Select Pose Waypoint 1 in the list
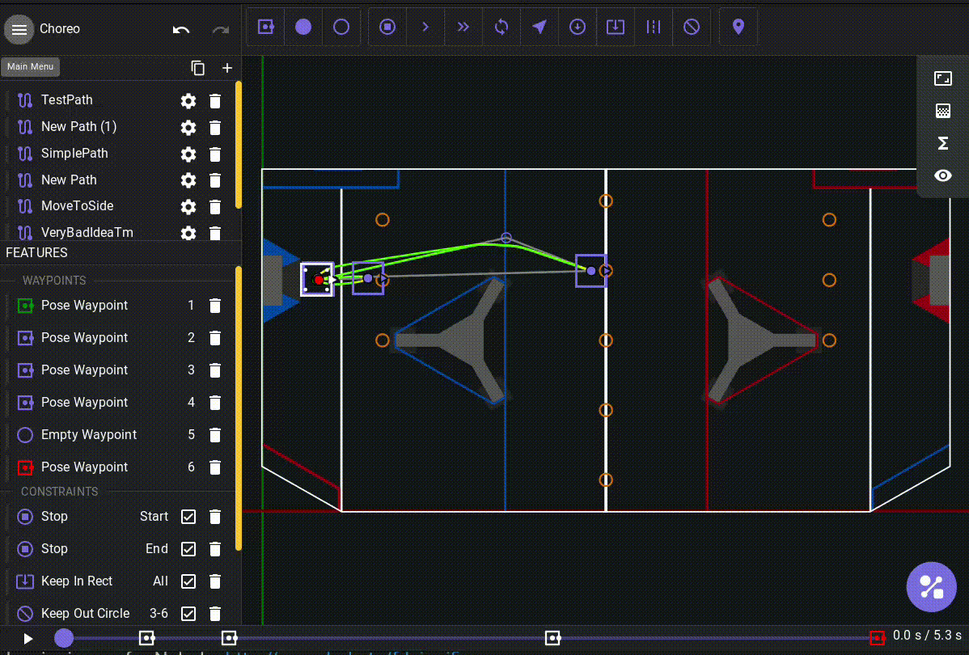The image size is (969, 655). coord(117,305)
